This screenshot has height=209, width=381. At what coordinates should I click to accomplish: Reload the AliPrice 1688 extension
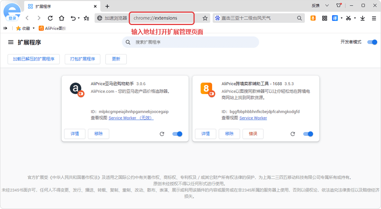coord(293,134)
